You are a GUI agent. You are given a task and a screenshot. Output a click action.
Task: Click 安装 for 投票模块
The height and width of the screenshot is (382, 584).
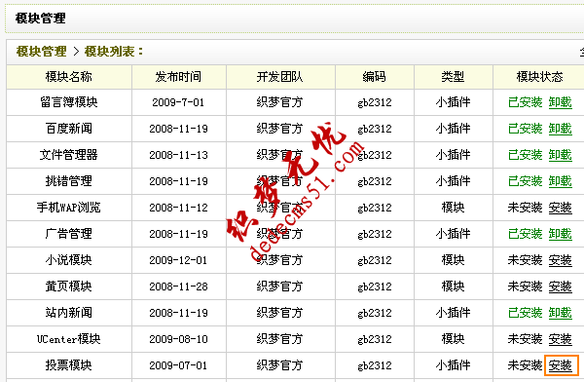(561, 365)
